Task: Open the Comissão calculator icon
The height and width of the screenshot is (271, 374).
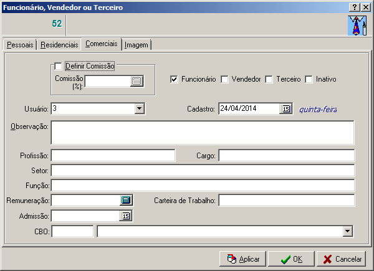Action: point(137,81)
